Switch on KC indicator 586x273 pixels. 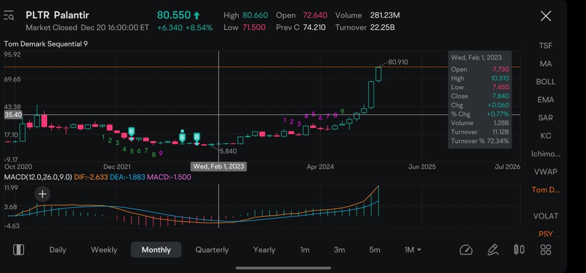545,136
